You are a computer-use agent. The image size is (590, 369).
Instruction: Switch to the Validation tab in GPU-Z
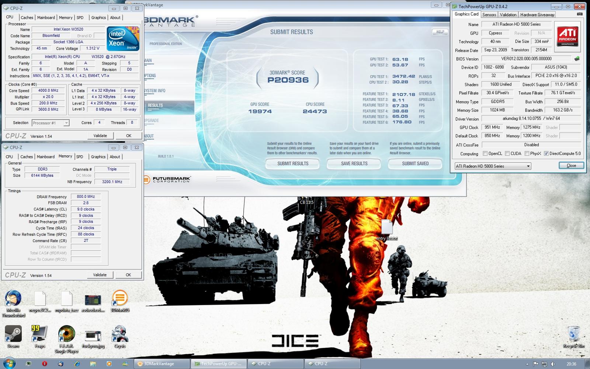508,15
